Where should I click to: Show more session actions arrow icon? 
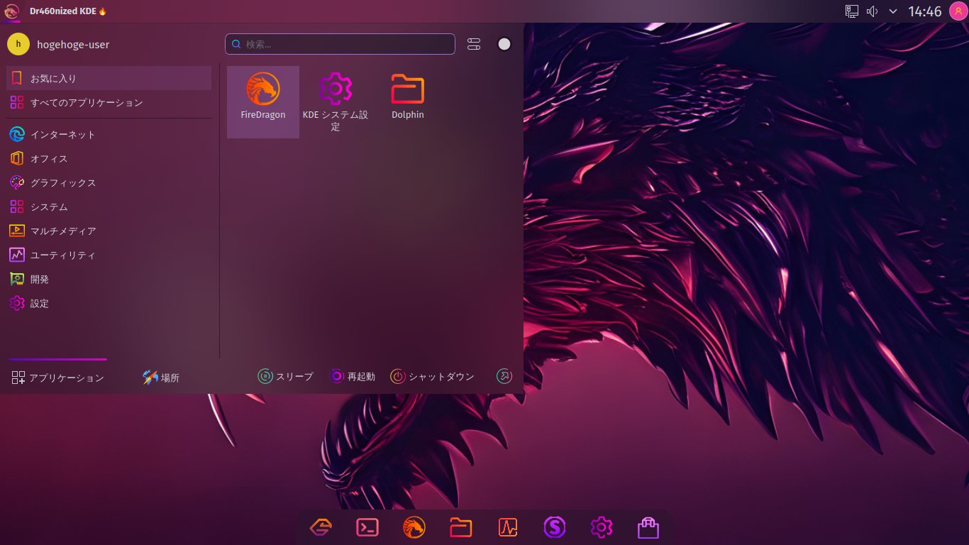[x=504, y=376]
